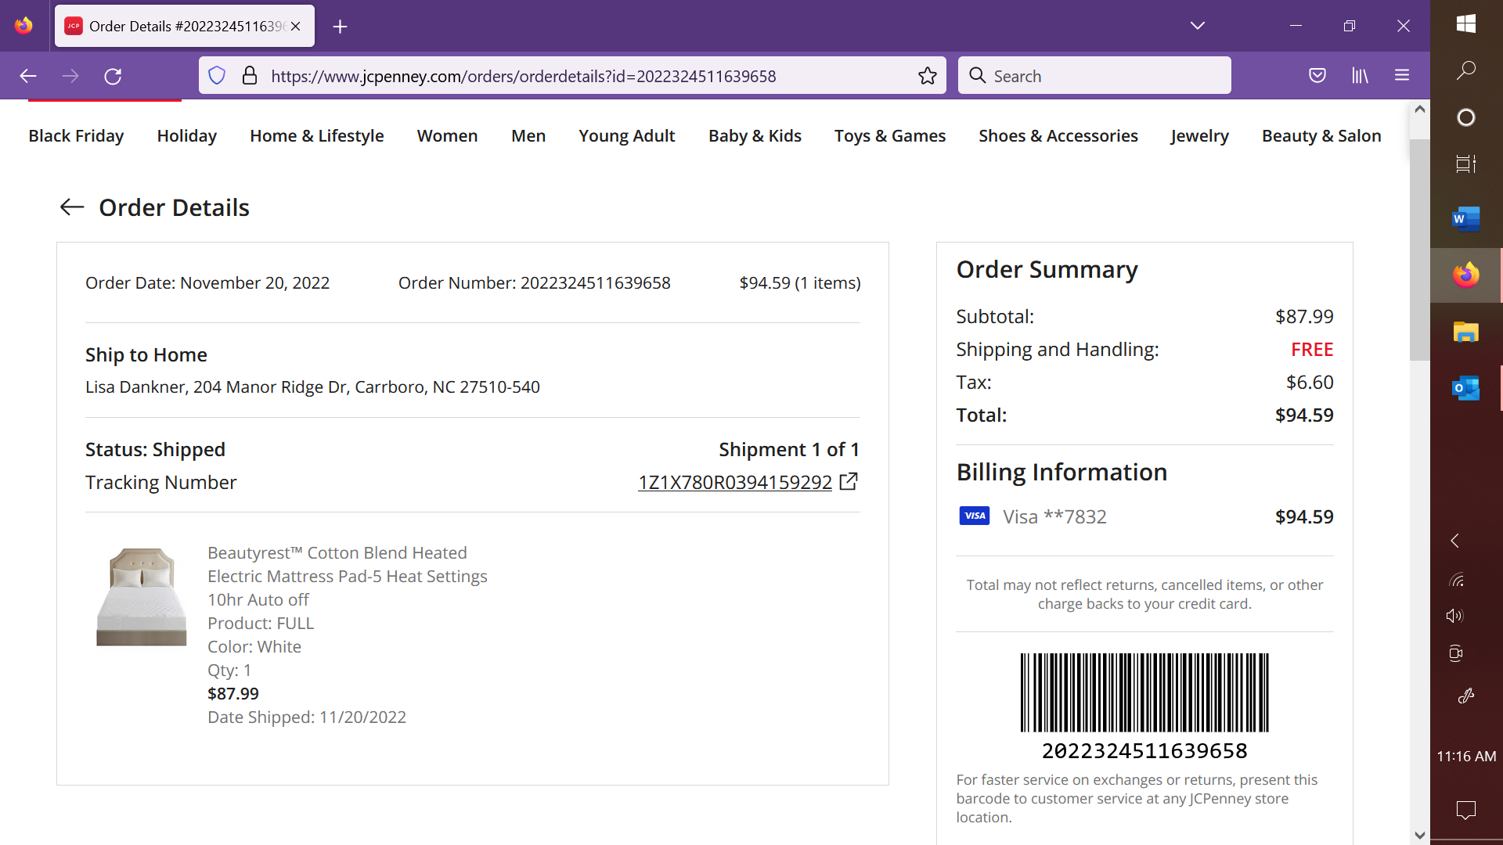The height and width of the screenshot is (845, 1503).
Task: Open Microsoft Word from the taskbar
Action: coord(1466,219)
